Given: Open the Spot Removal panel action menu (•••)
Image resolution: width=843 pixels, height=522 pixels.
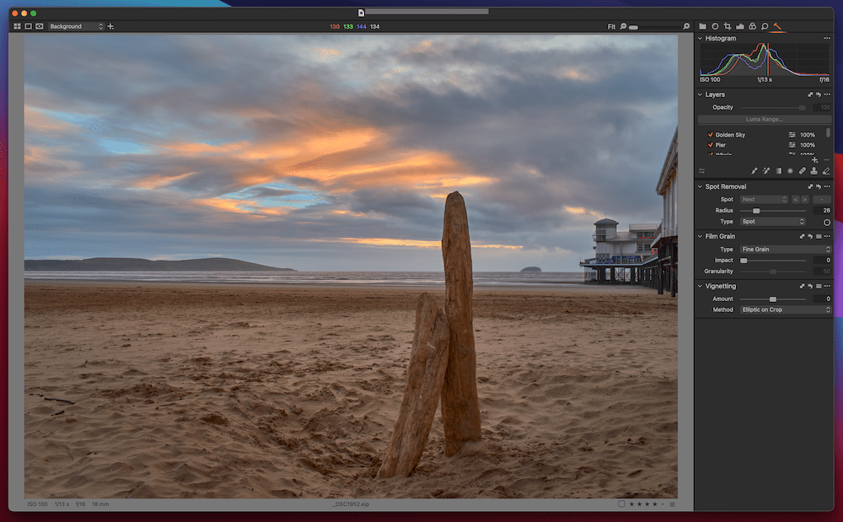Looking at the screenshot, I should tap(827, 186).
